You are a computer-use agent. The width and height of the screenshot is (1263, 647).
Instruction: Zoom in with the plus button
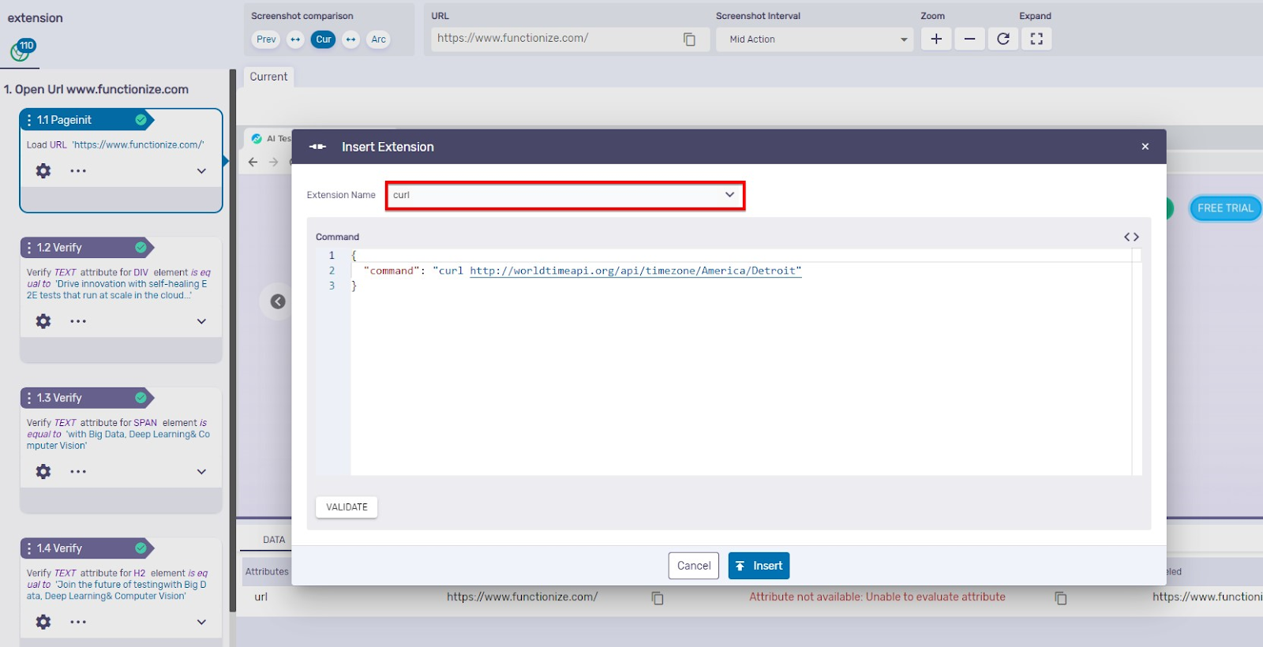pos(936,39)
